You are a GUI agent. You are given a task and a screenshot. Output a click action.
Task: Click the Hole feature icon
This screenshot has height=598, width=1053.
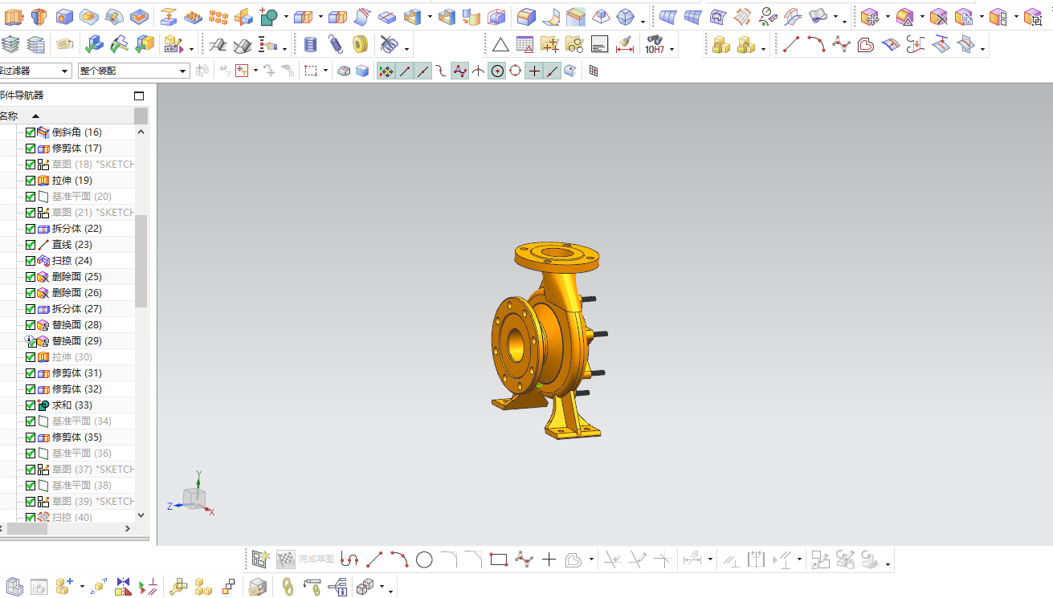point(65,16)
